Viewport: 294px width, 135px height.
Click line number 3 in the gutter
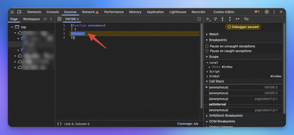(x=64, y=34)
